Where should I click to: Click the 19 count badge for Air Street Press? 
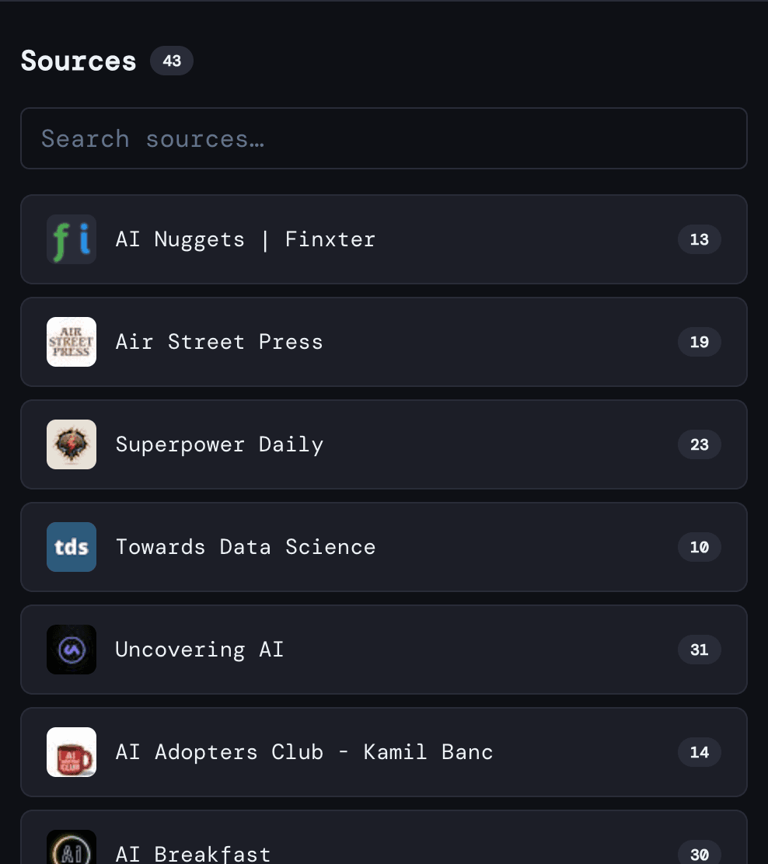pos(699,342)
